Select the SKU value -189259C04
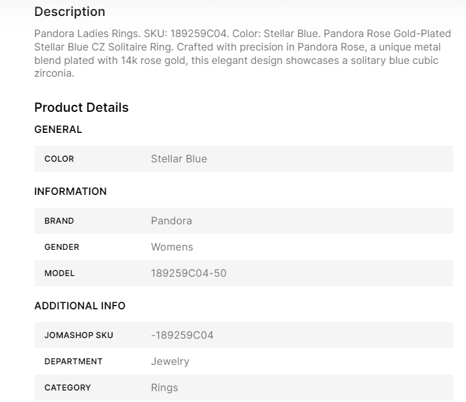Screen dimensions: 466x402 [182, 336]
